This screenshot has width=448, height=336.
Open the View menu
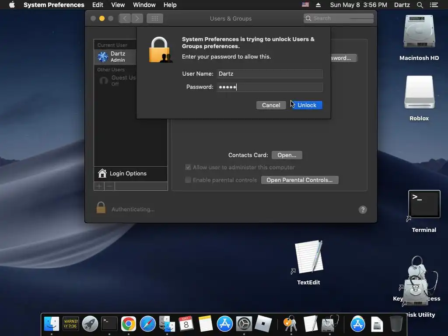coord(118,5)
